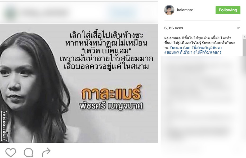Open the comment speech bubble icon
The width and height of the screenshot is (246, 158).
(29, 152)
